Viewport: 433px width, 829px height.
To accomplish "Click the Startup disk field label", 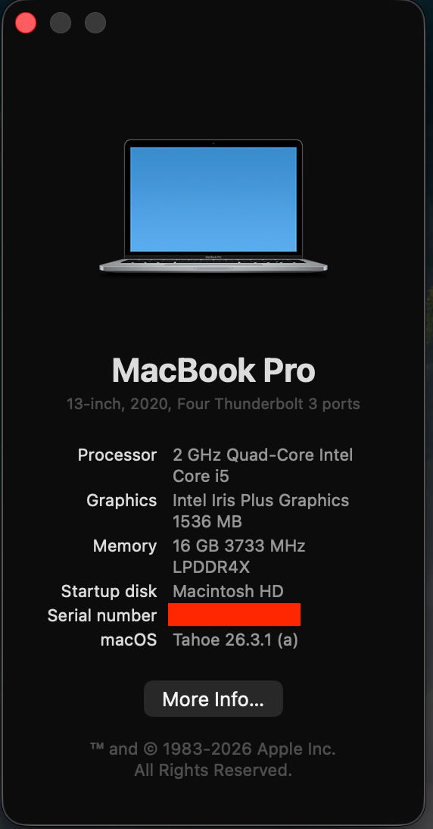I will click(109, 591).
